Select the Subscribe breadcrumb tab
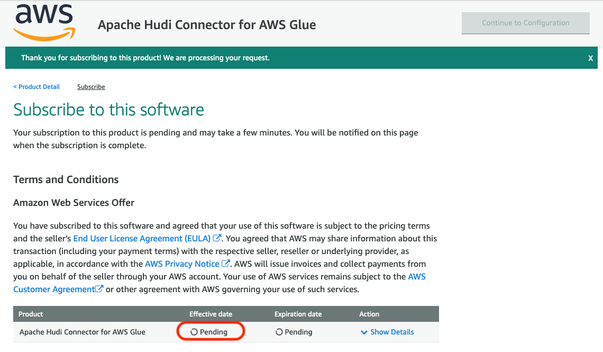603x352 pixels. [91, 87]
